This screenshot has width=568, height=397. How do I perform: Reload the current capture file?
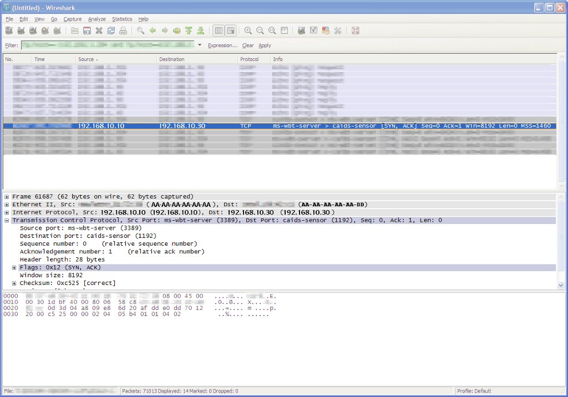pyautogui.click(x=111, y=31)
